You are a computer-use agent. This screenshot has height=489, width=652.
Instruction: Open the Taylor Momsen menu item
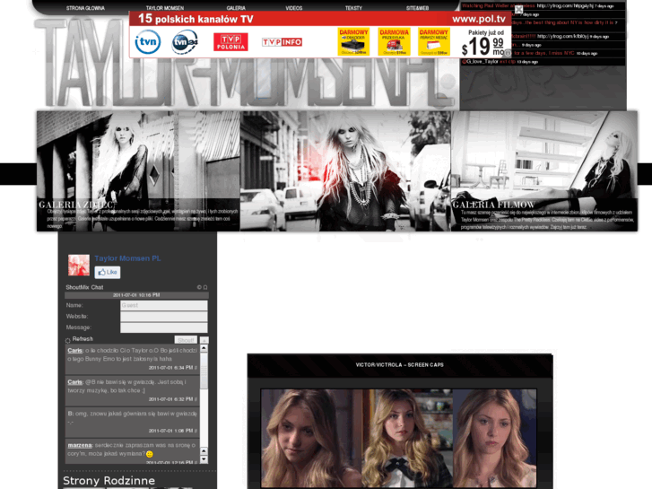165,8
